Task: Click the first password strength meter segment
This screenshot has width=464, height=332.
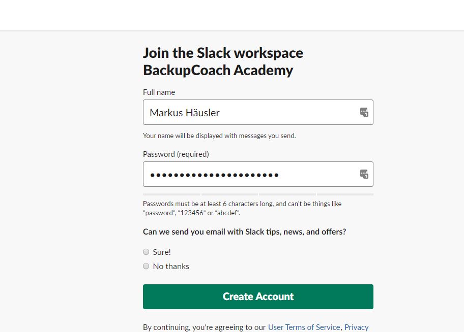Action: (x=171, y=194)
